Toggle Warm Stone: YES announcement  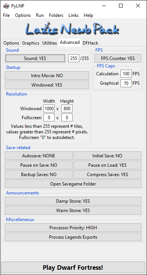tap(73, 210)
